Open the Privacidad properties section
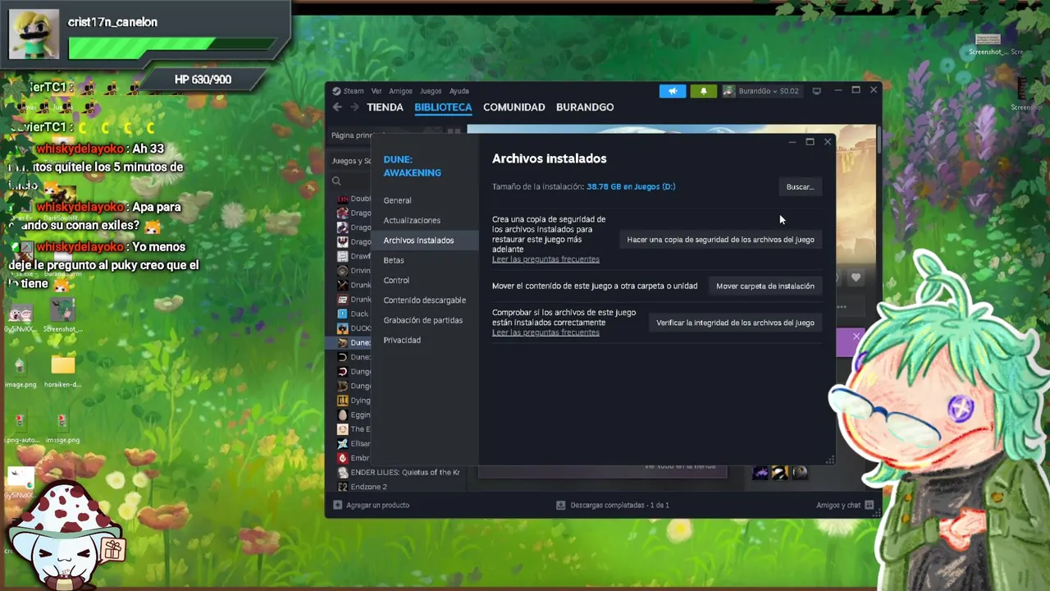 tap(402, 340)
